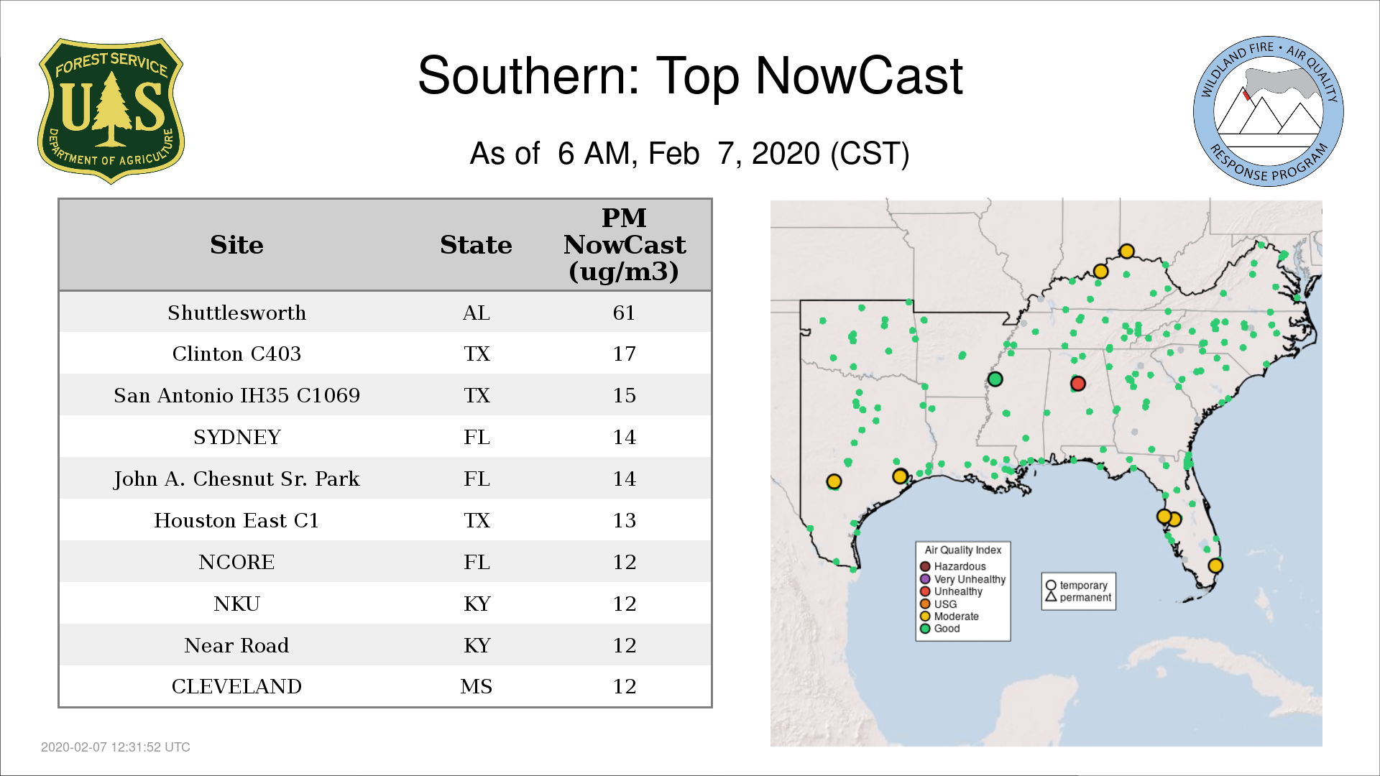1380x776 pixels.
Task: Select the San Antonio IH35 C1069 site
Action: (237, 395)
